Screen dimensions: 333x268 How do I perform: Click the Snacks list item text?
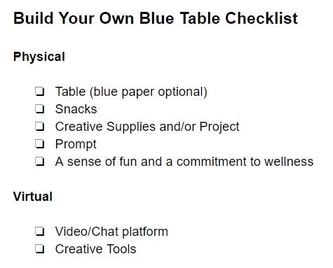(76, 109)
